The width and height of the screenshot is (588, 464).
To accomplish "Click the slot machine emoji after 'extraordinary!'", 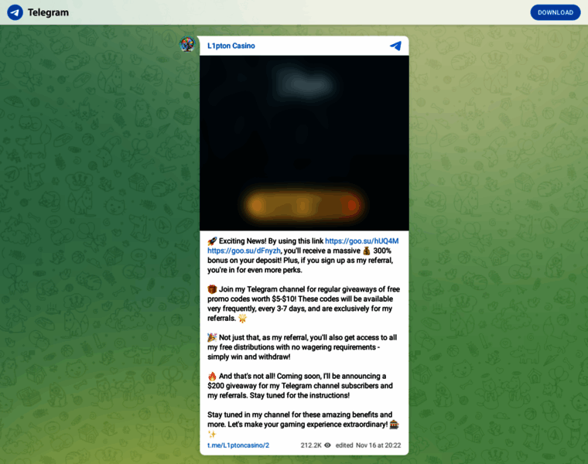I will 394,425.
